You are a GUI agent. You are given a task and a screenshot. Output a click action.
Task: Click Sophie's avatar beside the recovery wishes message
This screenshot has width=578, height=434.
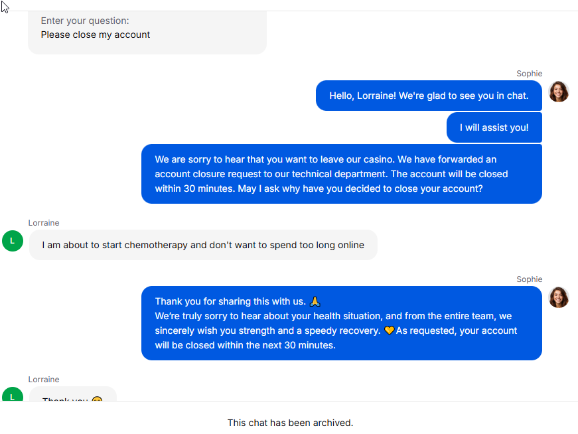[x=559, y=297]
